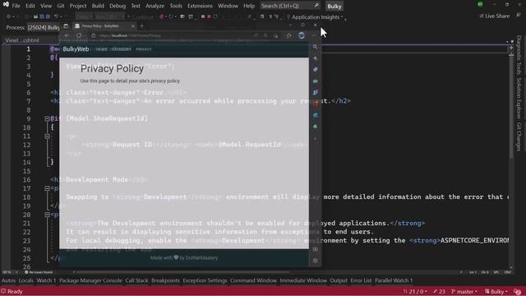Open the Help menu
This screenshot has width=526, height=296.
coord(249,6)
